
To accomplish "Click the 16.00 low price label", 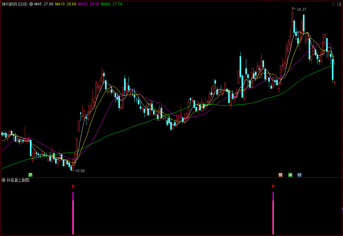I will pyautogui.click(x=80, y=171).
